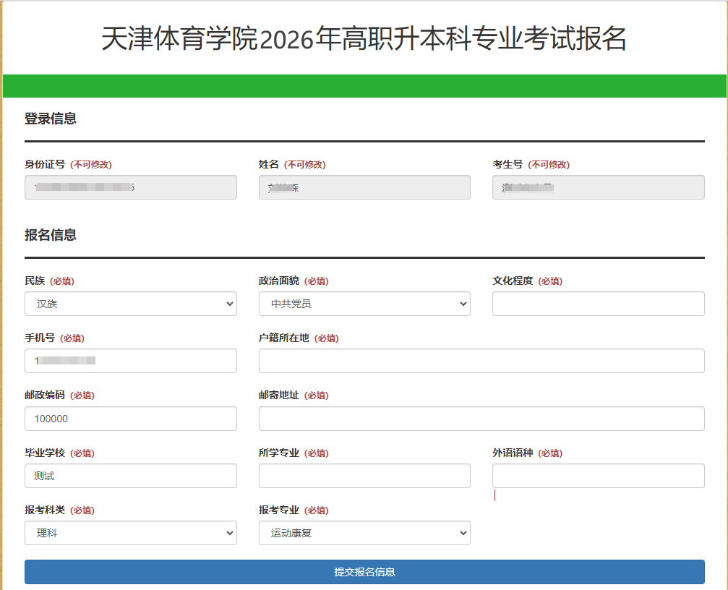Open the 民族 dropdown showing 汉族
Viewport: 728px width, 590px height.
pos(130,304)
